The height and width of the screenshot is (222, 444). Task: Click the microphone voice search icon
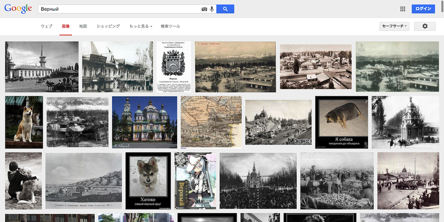coord(212,9)
